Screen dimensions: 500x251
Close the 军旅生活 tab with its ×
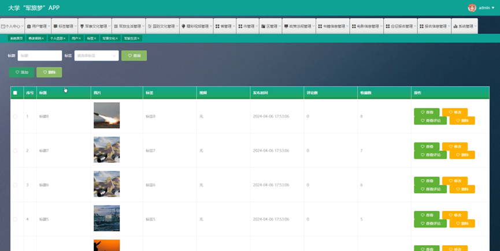138,39
